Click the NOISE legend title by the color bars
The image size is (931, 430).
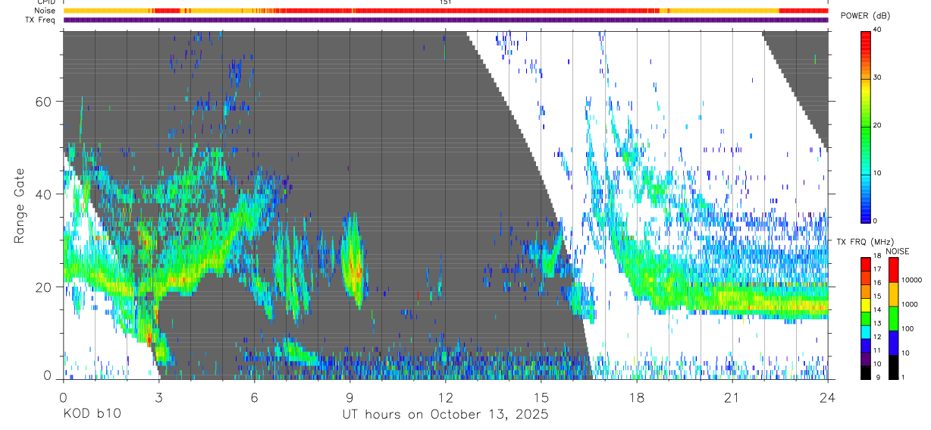(898, 251)
